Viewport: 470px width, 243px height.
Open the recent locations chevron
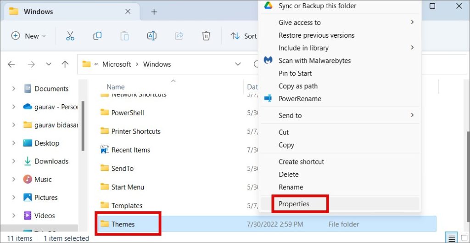pyautogui.click(x=49, y=64)
